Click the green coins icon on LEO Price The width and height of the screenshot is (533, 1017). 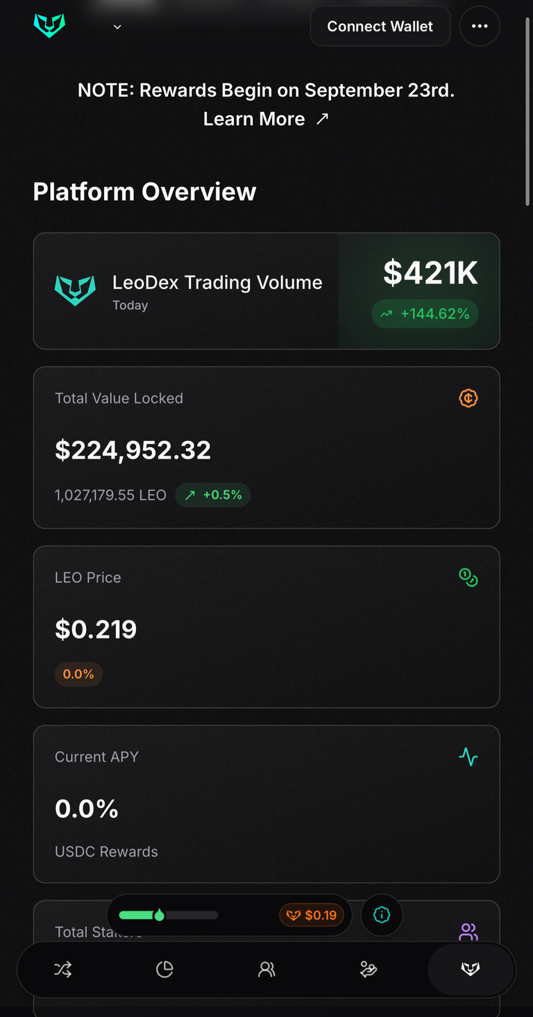tap(468, 577)
